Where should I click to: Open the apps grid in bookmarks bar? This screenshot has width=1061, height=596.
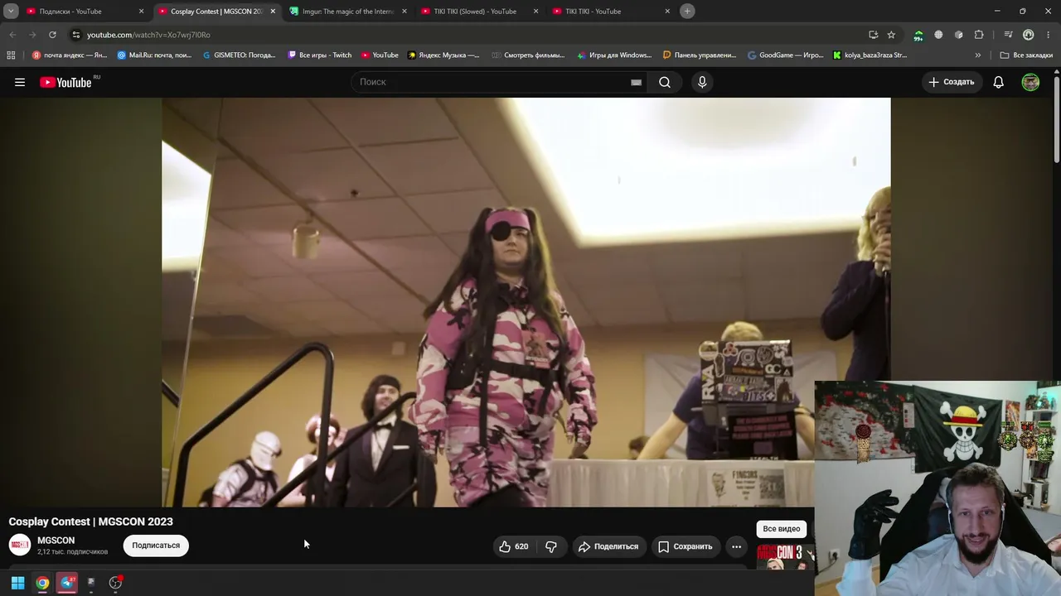(11, 55)
